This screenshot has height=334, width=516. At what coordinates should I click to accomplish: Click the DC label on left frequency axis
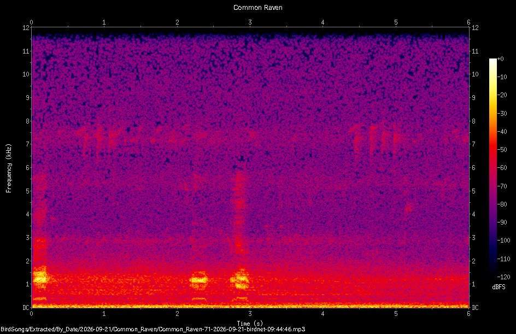point(26,308)
